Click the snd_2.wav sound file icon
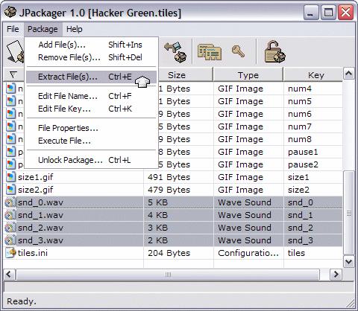The image size is (358, 311). 10,228
